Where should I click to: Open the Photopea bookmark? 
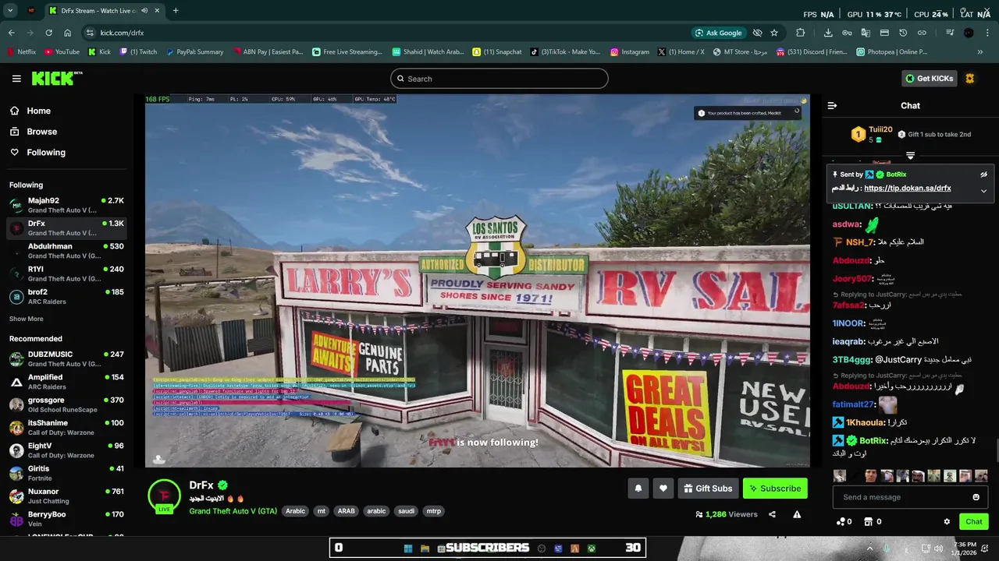(x=891, y=52)
